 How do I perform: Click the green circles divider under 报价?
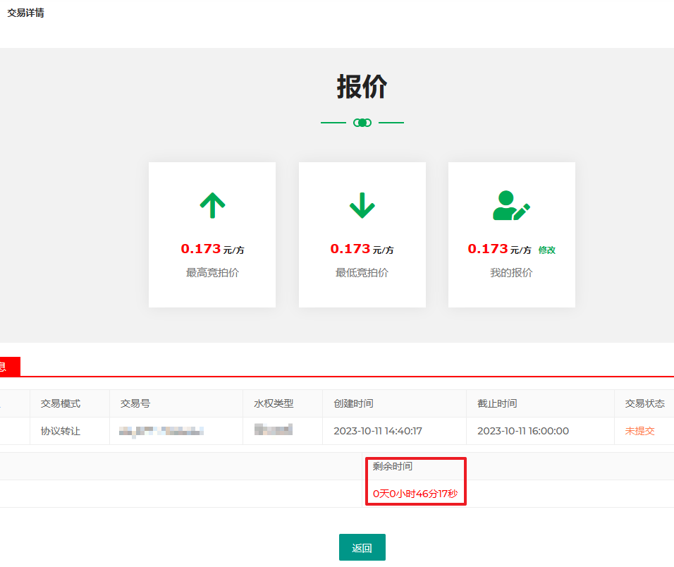tap(362, 123)
